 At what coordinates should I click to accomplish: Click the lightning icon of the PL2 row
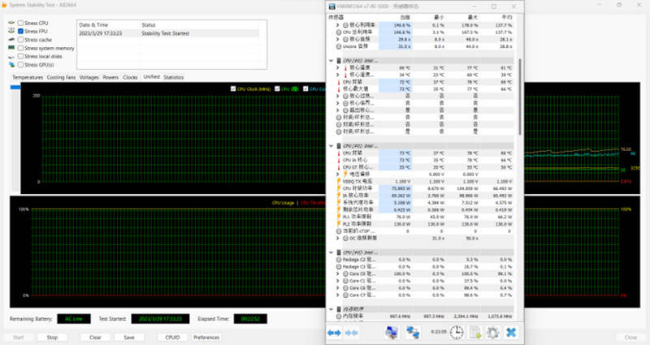(339, 224)
